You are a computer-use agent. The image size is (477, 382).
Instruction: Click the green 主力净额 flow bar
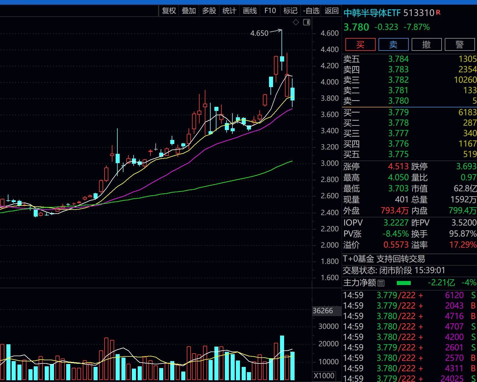click(404, 283)
